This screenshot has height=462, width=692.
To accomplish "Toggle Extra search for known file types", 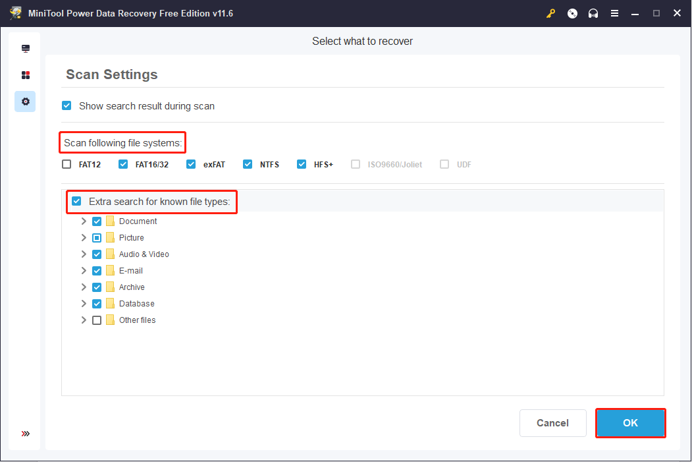I will pos(77,202).
